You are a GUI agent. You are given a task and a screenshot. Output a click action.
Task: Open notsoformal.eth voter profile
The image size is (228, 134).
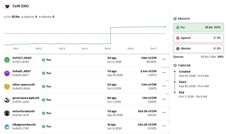(23, 111)
